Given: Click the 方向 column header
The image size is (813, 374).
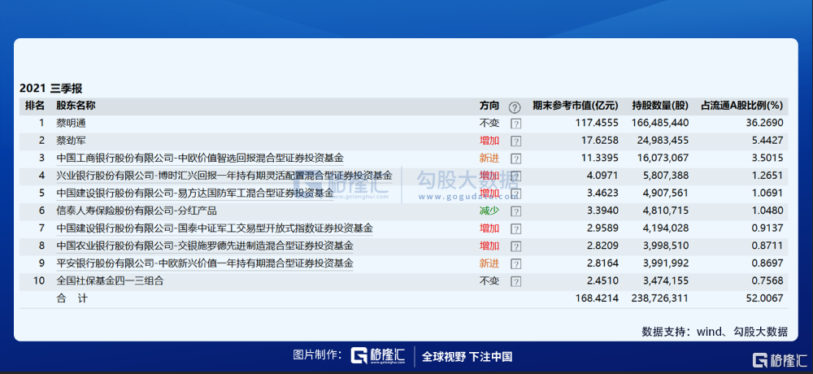Looking at the screenshot, I should [489, 106].
